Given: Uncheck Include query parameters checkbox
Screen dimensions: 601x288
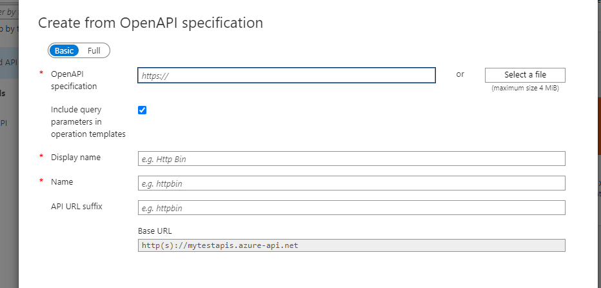Looking at the screenshot, I should point(143,110).
